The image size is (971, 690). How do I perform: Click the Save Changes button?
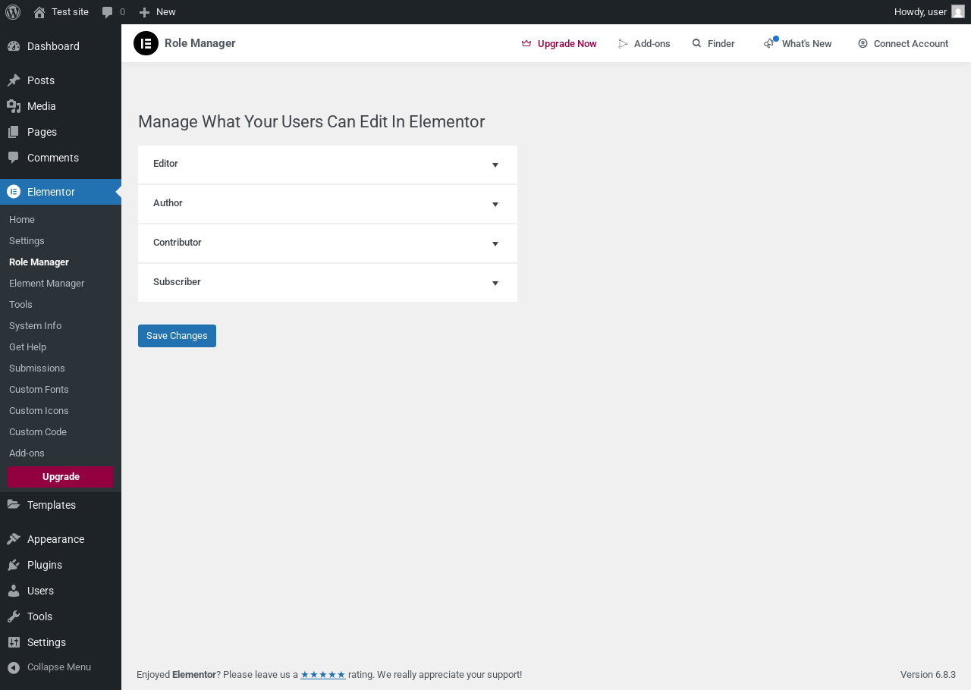tap(177, 336)
